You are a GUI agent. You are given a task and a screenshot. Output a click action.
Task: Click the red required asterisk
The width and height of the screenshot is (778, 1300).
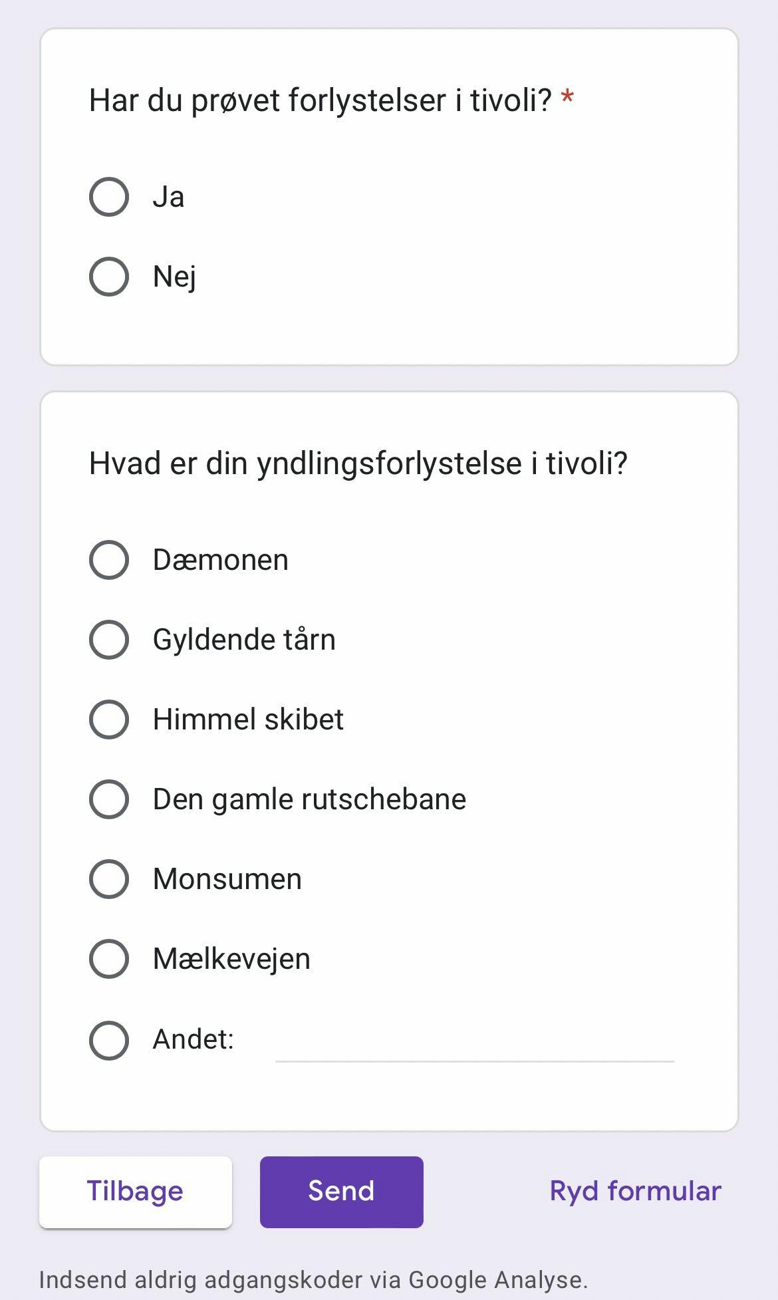pos(567,98)
